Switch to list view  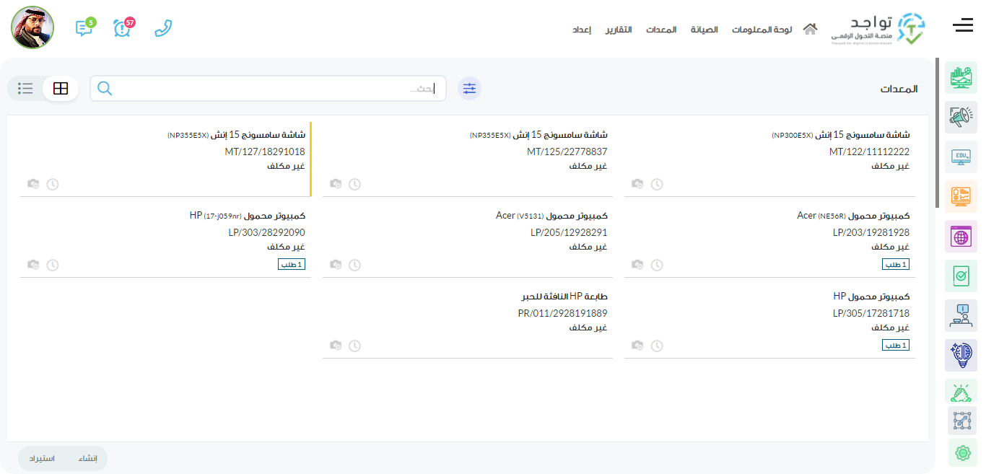pyautogui.click(x=25, y=88)
